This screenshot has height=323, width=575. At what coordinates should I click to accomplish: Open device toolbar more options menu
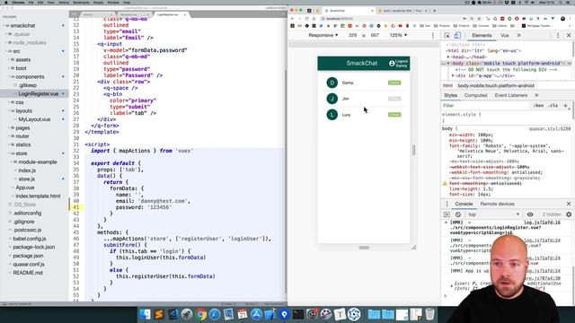point(433,35)
